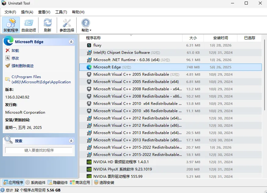The image size is (267, 193).
Task: Click the red X 卸载 uninstall action
Action: 8,50
